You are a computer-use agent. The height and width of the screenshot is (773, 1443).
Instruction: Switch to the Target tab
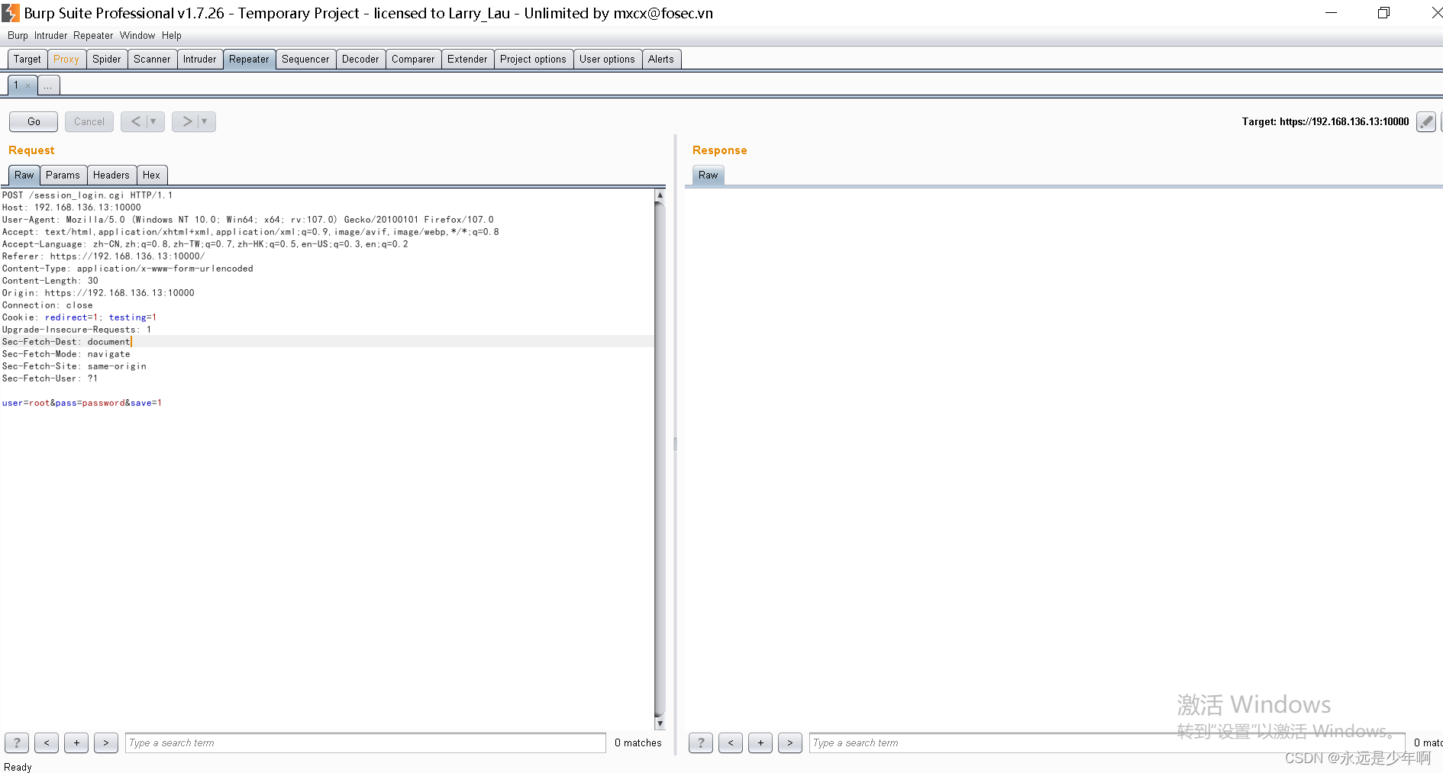pos(27,59)
